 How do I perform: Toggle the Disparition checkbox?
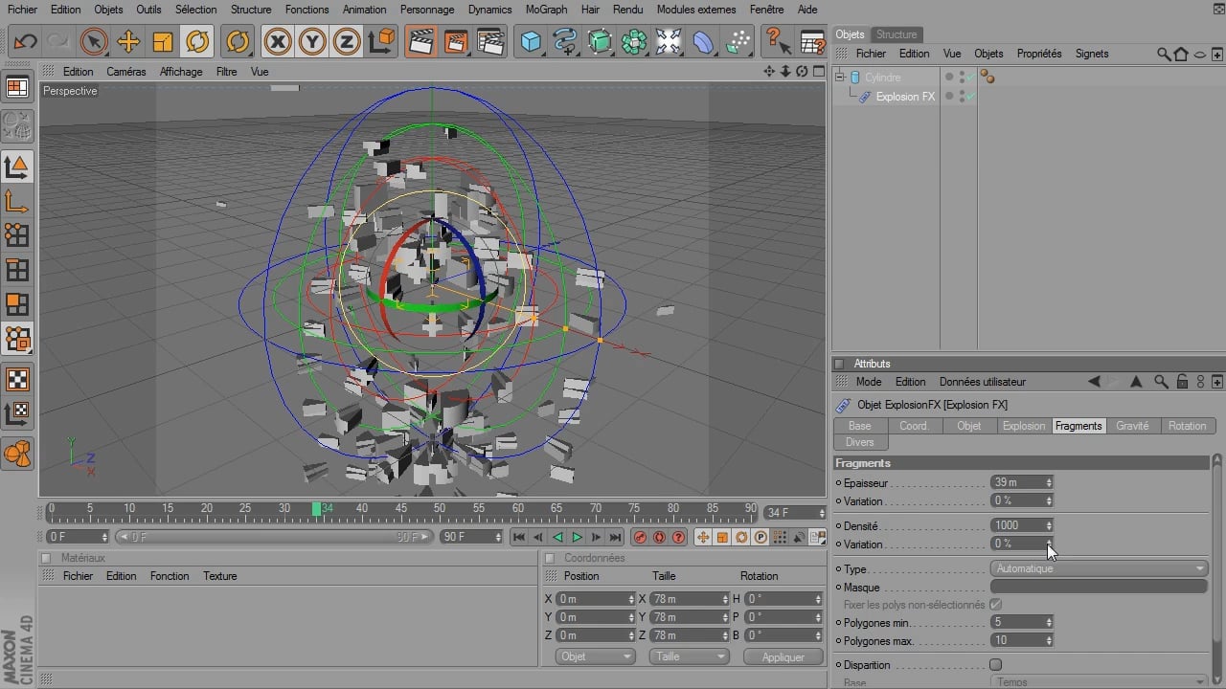(995, 664)
